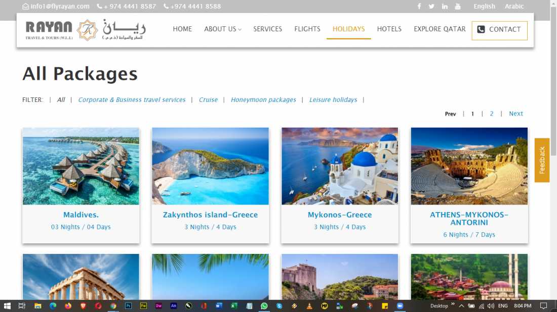This screenshot has width=557, height=312.
Task: Open WhatsApp from the taskbar
Action: tap(264, 306)
